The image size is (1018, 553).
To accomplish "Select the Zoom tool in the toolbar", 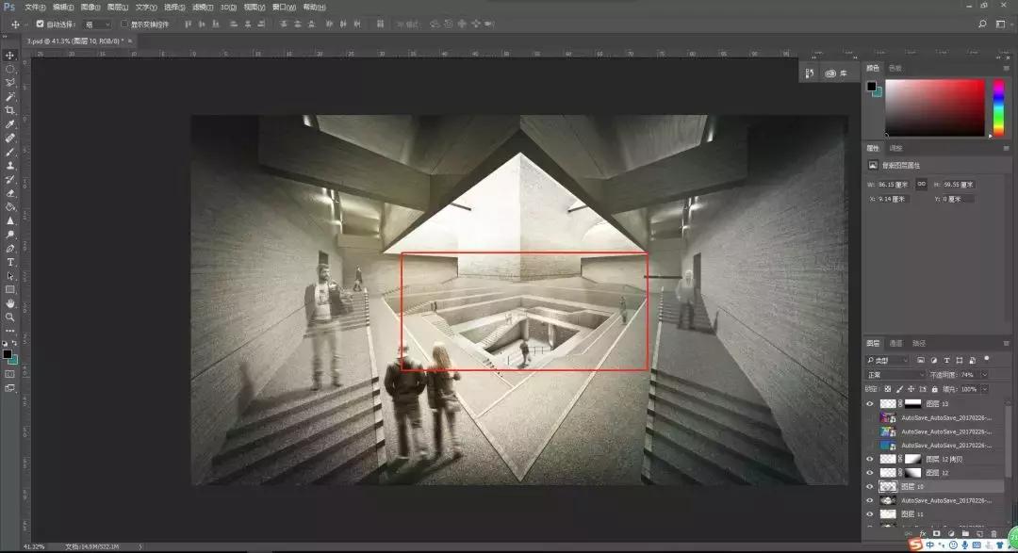I will pos(10,317).
